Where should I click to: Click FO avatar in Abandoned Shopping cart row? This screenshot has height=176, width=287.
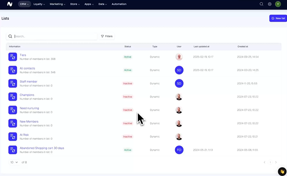click(x=179, y=150)
